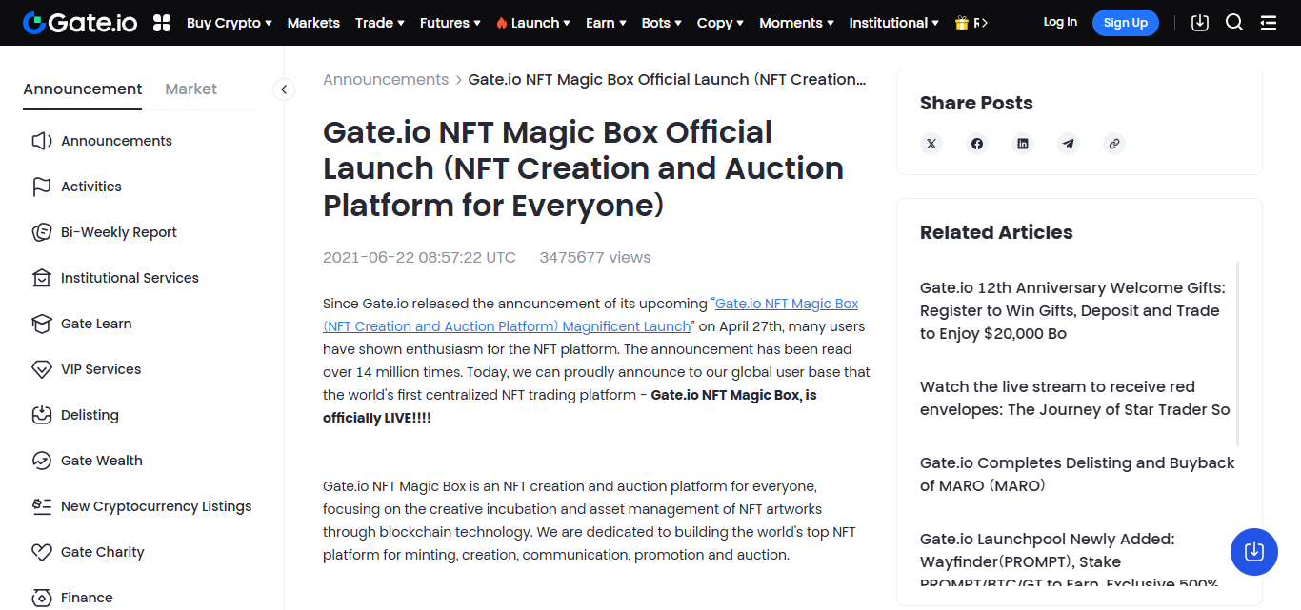Select Institutional Services in the sidebar
This screenshot has height=610, width=1301.
(130, 278)
